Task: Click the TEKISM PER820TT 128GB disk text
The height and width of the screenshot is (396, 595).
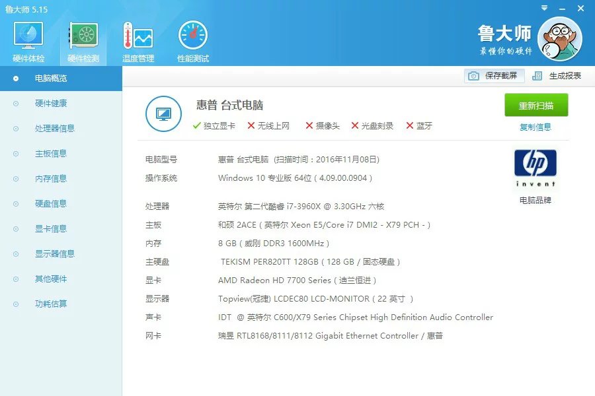Action: (311, 262)
